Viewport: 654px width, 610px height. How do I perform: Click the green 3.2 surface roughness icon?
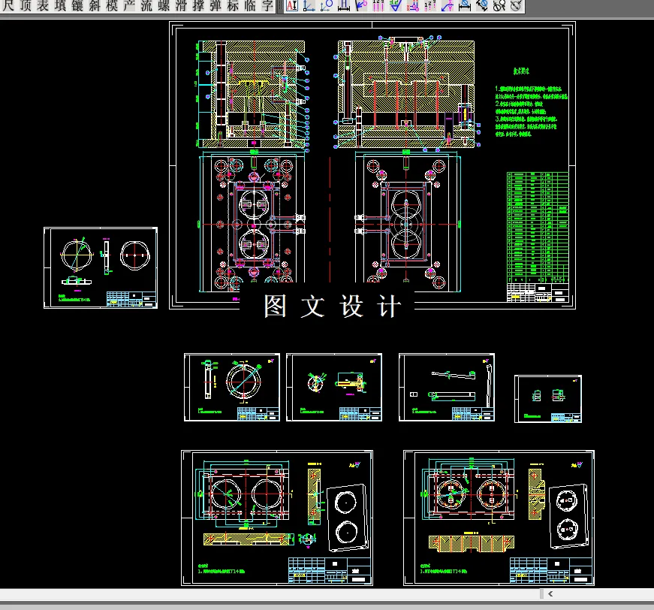click(x=396, y=5)
